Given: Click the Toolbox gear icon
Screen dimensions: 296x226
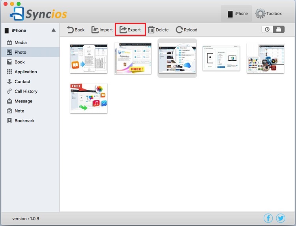Looking at the screenshot, I should (x=260, y=13).
